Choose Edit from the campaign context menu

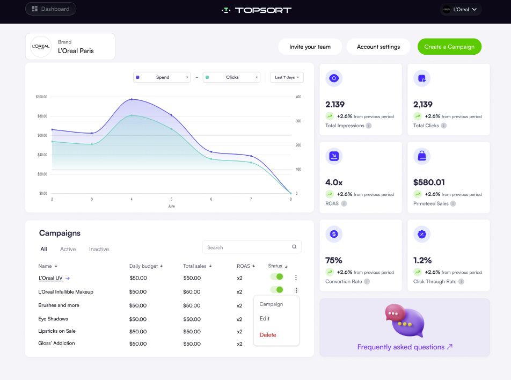point(265,318)
